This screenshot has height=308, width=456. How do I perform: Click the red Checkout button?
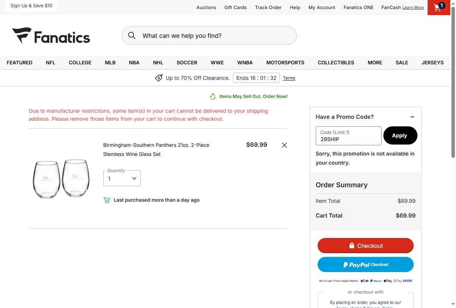(365, 246)
